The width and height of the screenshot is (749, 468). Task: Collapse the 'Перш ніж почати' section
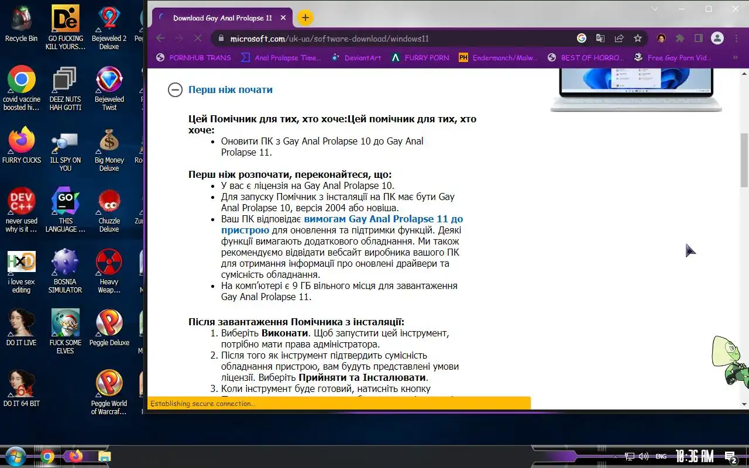point(175,90)
